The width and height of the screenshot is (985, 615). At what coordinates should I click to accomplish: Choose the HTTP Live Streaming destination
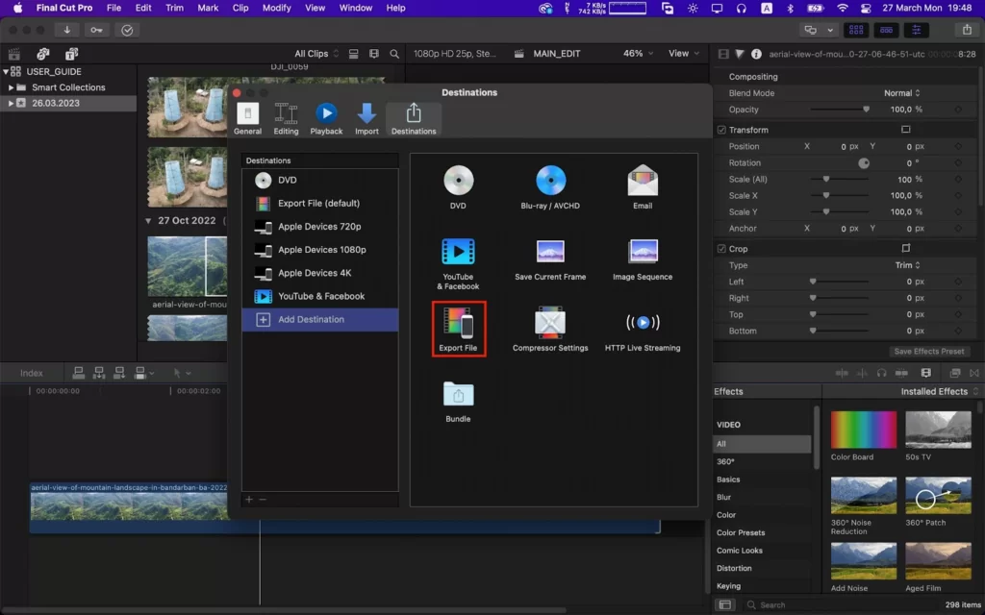[x=642, y=323]
